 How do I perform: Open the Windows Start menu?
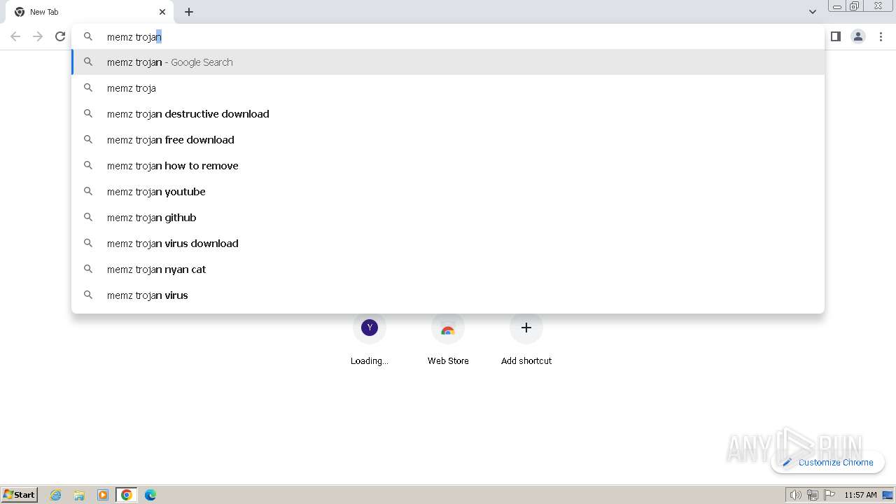tap(20, 495)
